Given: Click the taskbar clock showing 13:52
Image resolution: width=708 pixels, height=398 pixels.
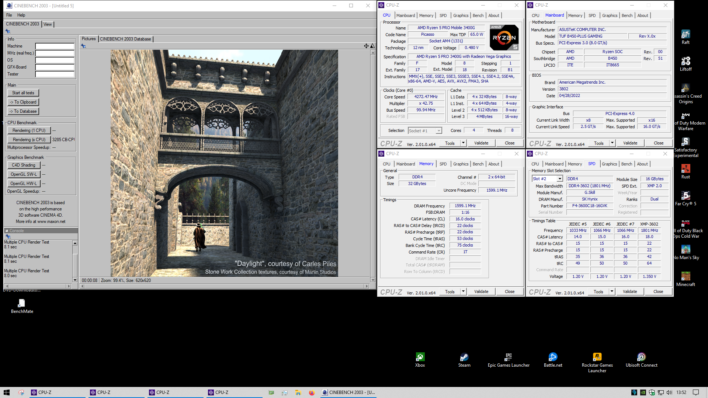Looking at the screenshot, I should [681, 392].
